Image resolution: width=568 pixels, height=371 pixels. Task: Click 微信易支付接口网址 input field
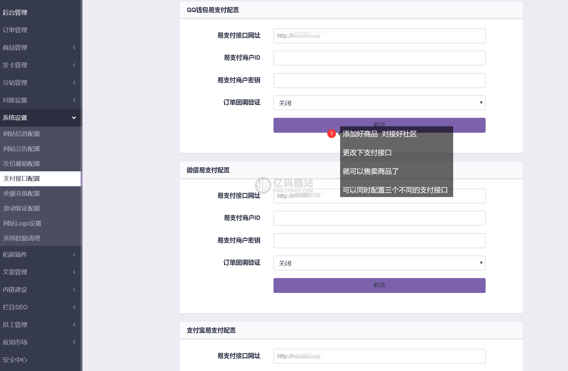[x=380, y=195]
